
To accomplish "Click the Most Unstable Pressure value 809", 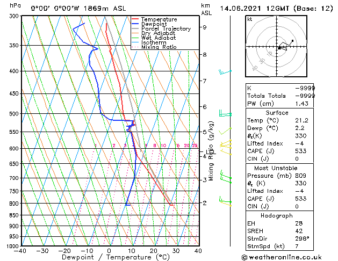I will 300,176.
